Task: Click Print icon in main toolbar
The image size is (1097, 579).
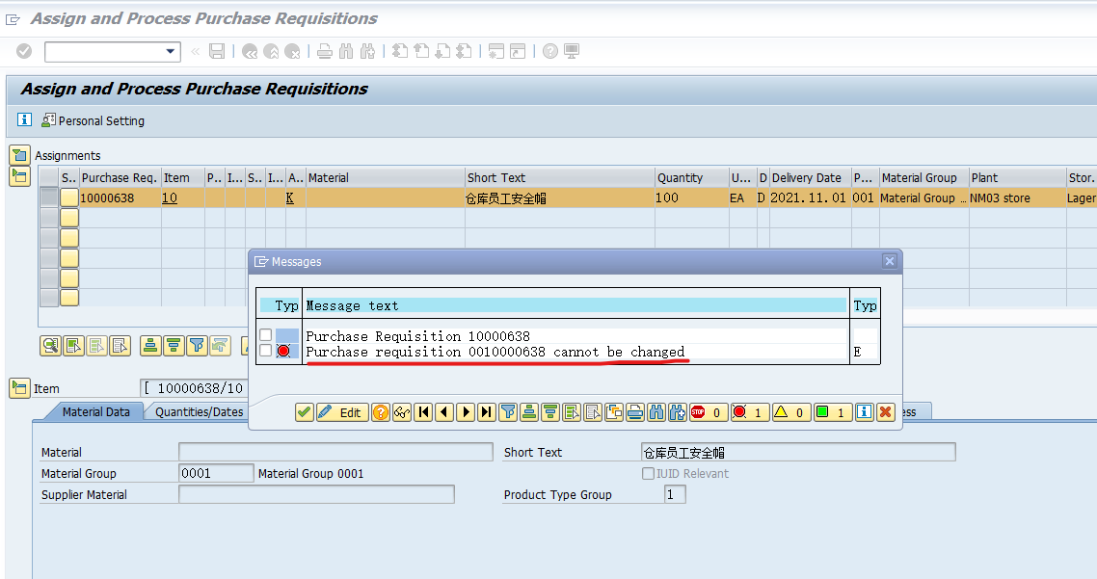Action: 325,51
